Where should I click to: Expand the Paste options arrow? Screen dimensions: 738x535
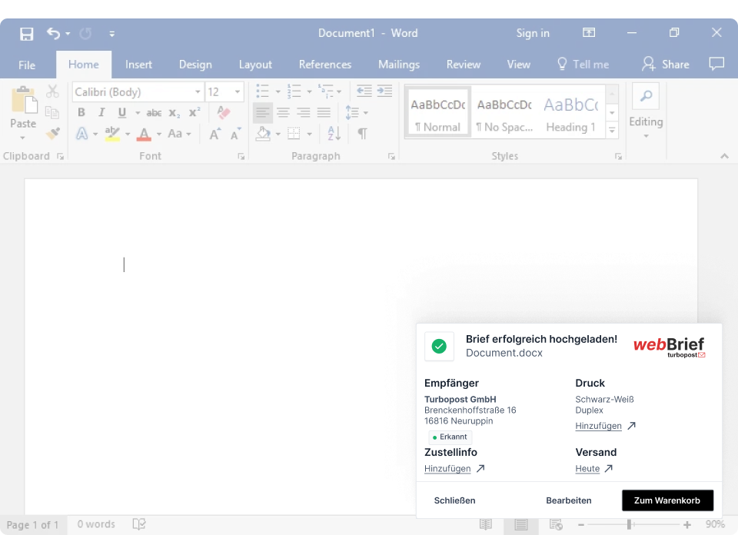(x=22, y=138)
